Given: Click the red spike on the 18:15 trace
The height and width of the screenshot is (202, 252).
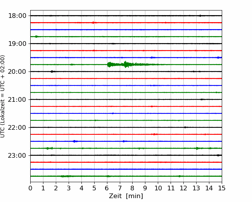Looking at the screenshot, I should pyautogui.click(x=93, y=23).
